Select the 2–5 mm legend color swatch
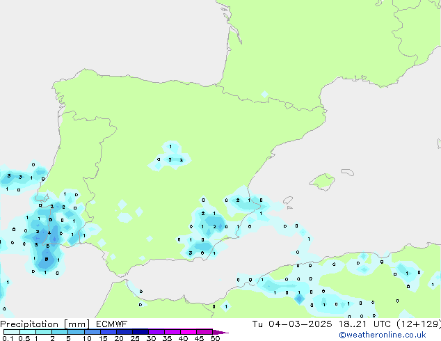441x341 pixels. pyautogui.click(x=60, y=332)
